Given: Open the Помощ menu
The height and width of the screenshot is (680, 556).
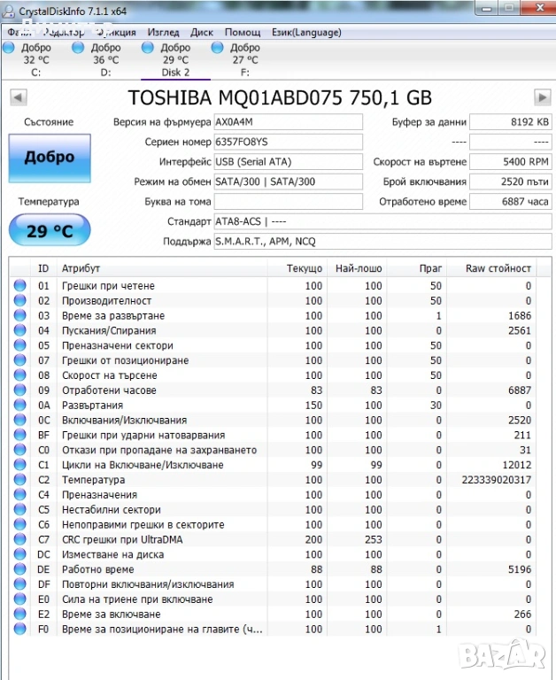Looking at the screenshot, I should pyautogui.click(x=242, y=31).
